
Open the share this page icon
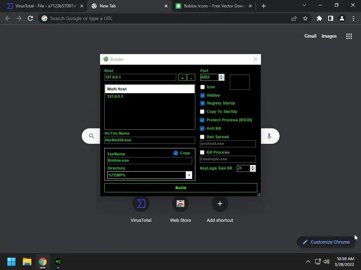[x=294, y=18]
